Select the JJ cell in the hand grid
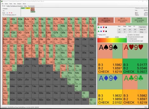Viewport: 149px width, 109px height. point(28,41)
